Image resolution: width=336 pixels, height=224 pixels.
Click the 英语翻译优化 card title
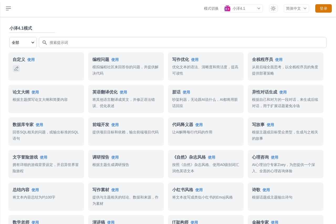point(105,92)
